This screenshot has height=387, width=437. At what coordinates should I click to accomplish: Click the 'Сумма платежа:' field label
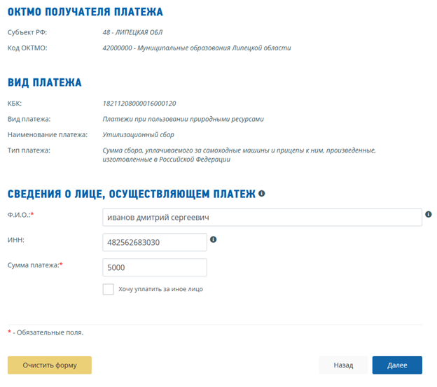pyautogui.click(x=34, y=265)
